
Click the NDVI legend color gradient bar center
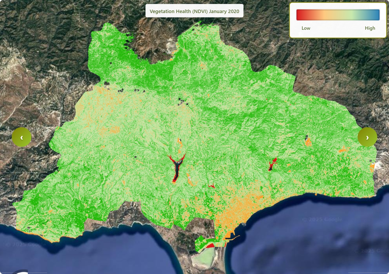coord(338,15)
